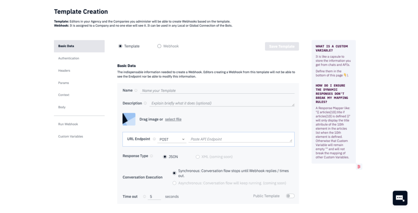The image size is (418, 213).
Task: Click the template logo image thumbnail
Action: coord(129,119)
